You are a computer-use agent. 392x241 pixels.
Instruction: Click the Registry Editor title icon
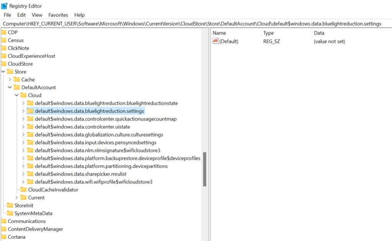click(x=4, y=6)
